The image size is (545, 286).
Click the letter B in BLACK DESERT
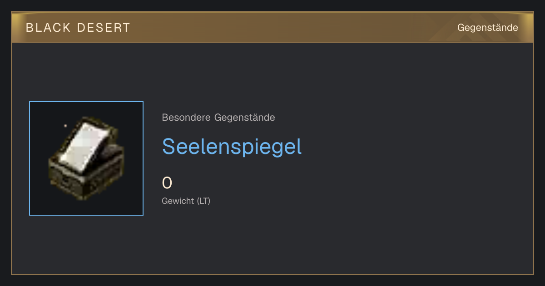[x=29, y=28]
